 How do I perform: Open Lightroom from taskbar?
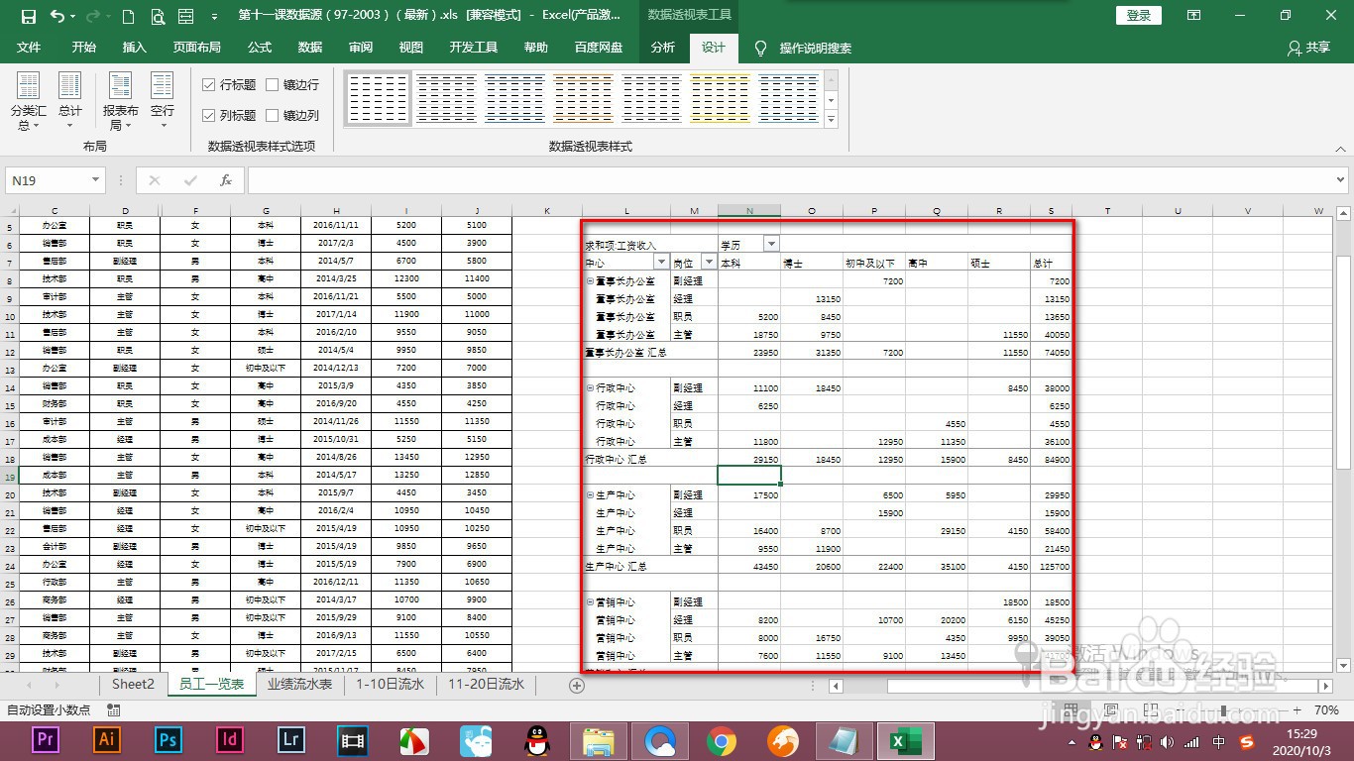click(290, 740)
